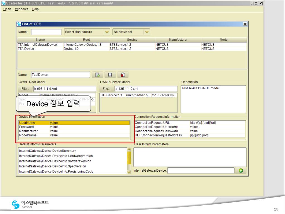The height and width of the screenshot is (214, 285).
Task: Select the DeviceInfo.ProvisioningCode parameter
Action: (x=72, y=172)
